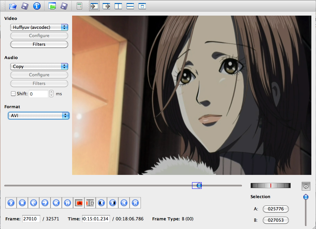Click the total frame count "/ 32571"
The height and width of the screenshot is (229, 316).
[x=51, y=219]
